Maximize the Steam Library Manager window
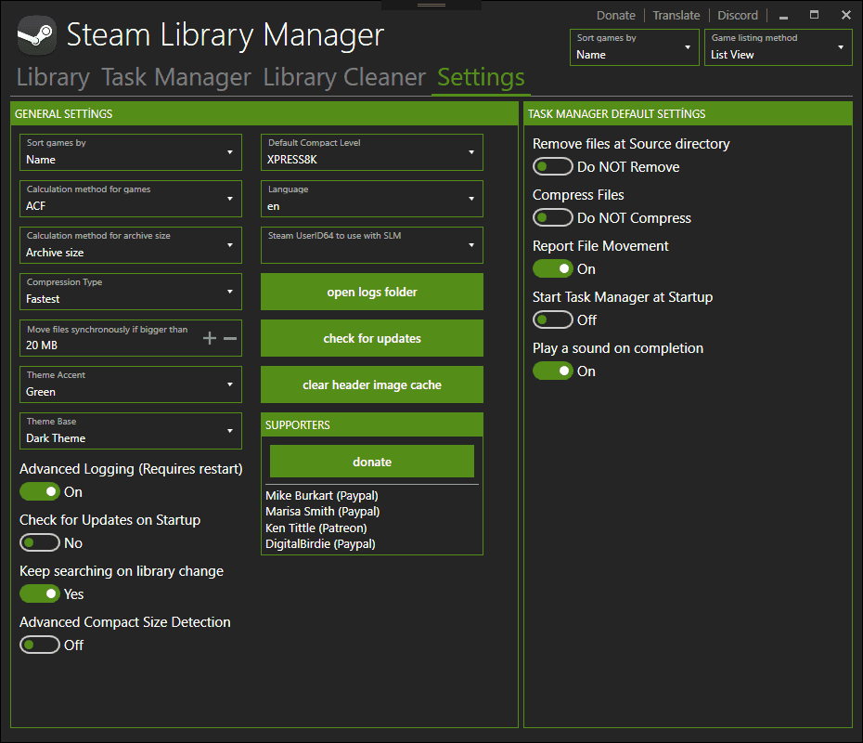Screen dimensions: 863x743 pyautogui.click(x=814, y=15)
